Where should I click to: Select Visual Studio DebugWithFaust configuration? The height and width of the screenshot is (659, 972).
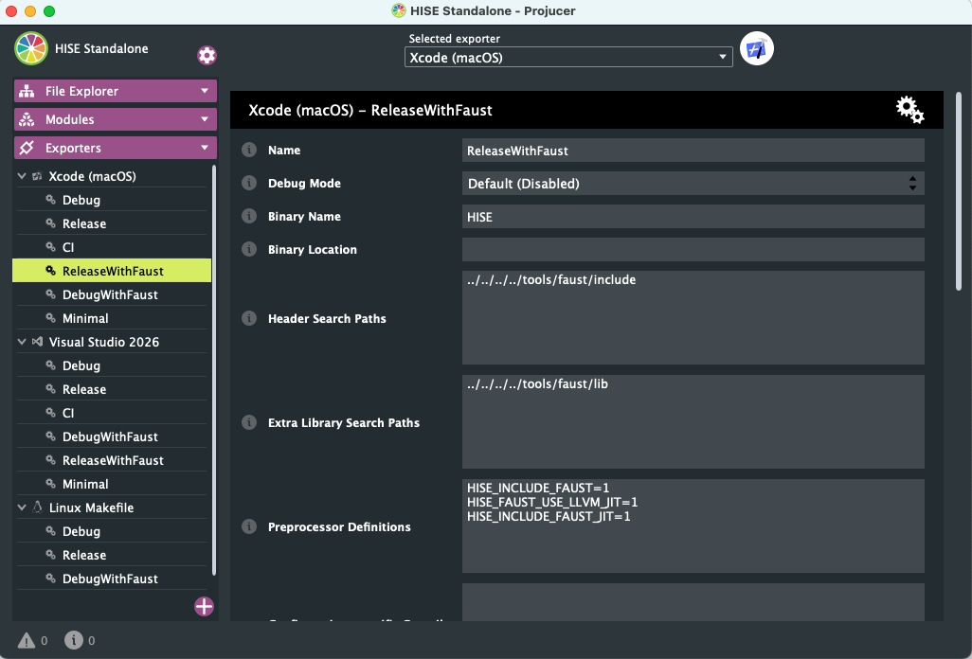click(x=112, y=436)
